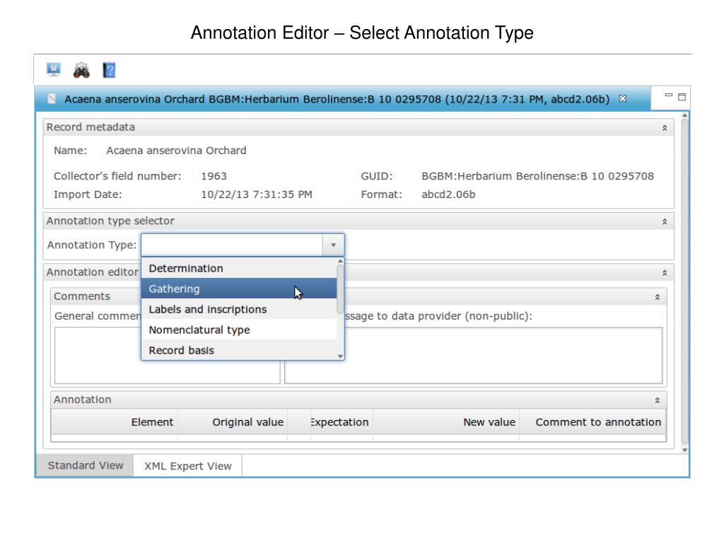Image resolution: width=724 pixels, height=543 pixels.
Task: Switch to Standard View tab
Action: point(86,465)
